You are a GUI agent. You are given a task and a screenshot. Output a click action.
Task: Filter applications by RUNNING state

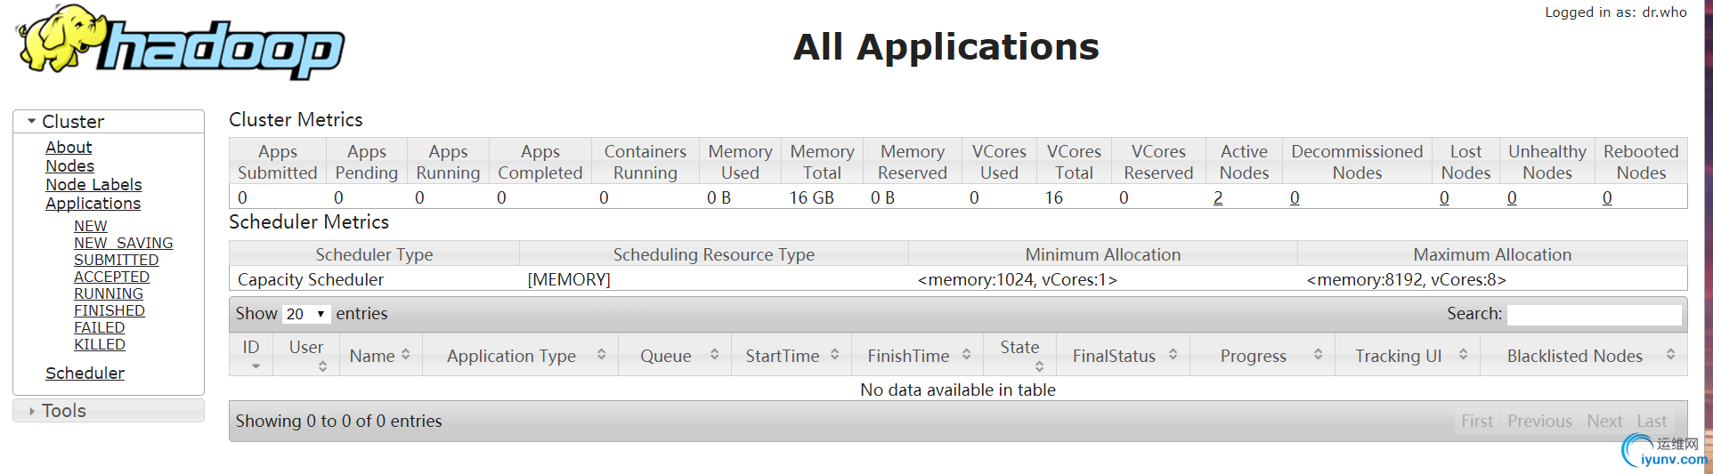[108, 293]
